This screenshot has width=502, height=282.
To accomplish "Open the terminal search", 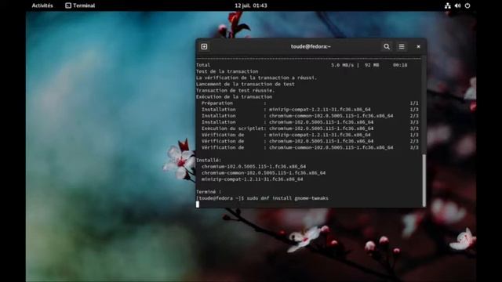I will click(387, 47).
